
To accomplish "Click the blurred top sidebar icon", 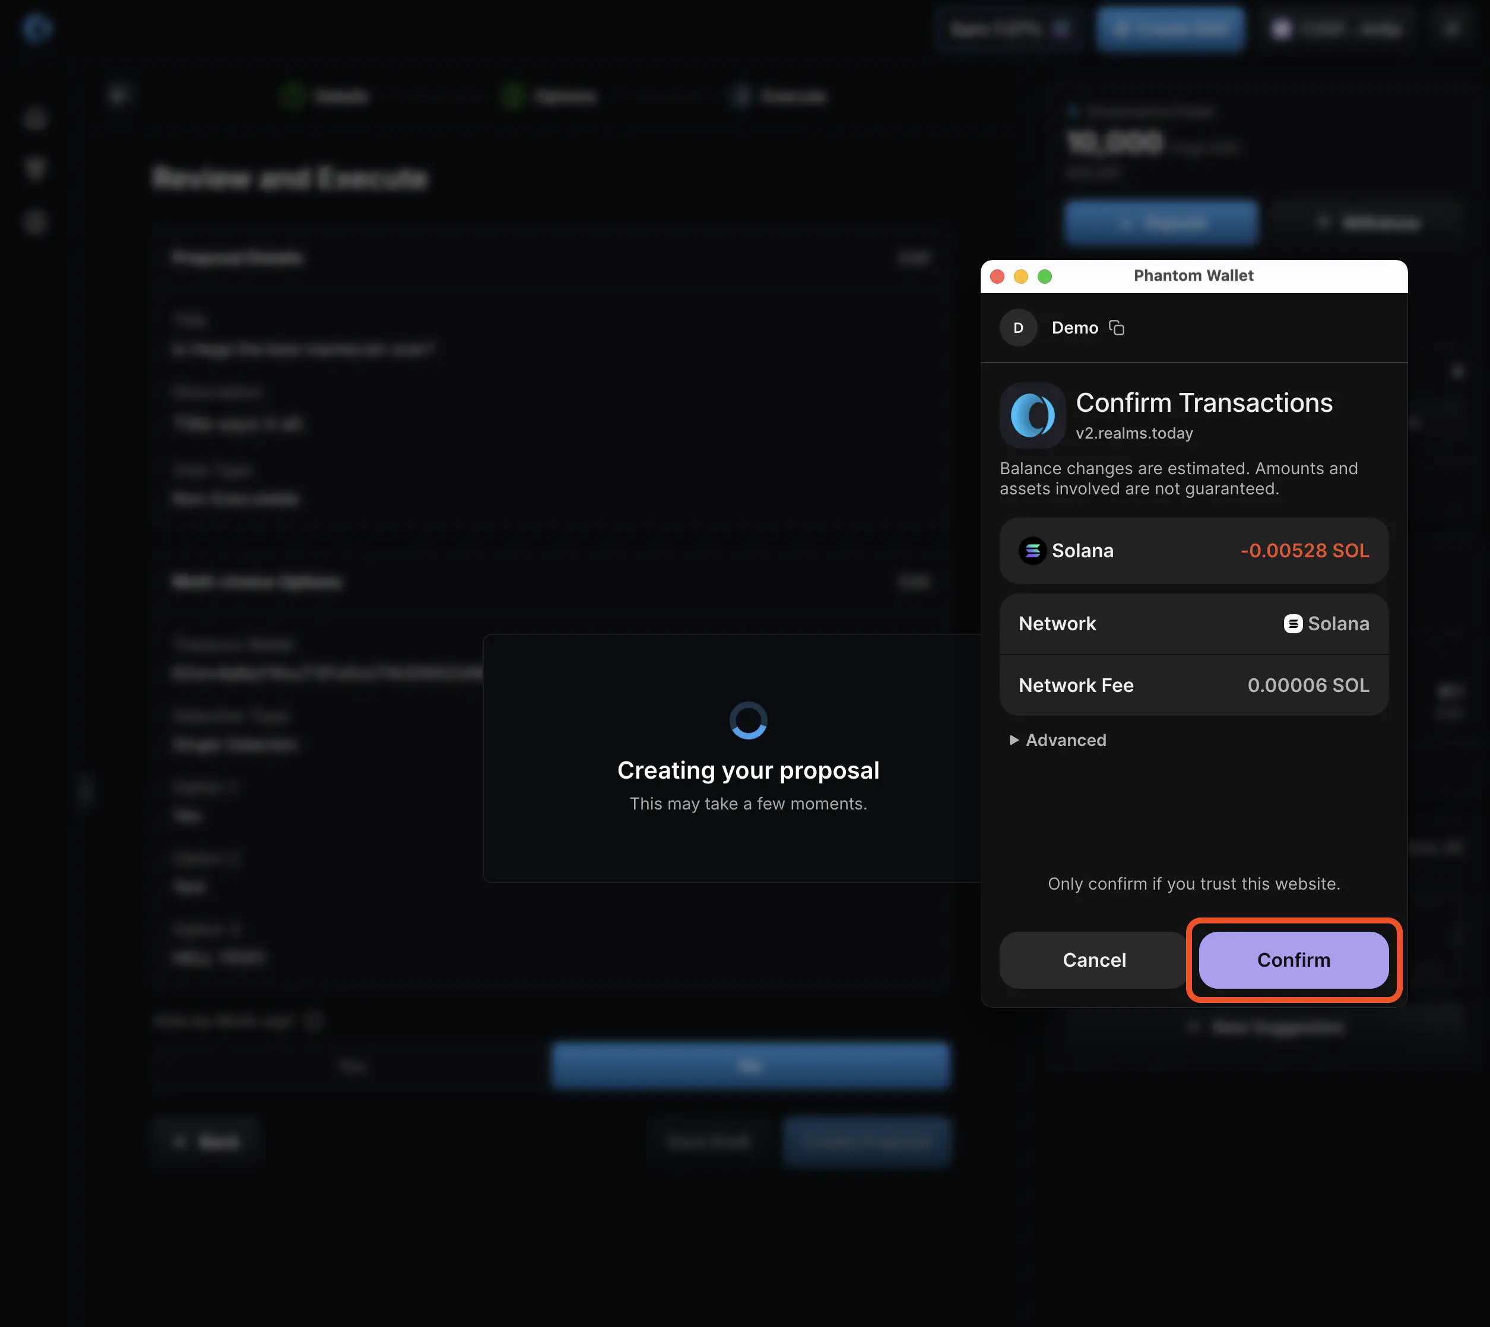I will [x=35, y=119].
